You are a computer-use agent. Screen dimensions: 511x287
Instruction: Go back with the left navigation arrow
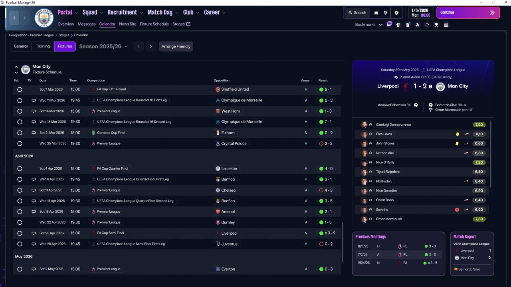[14, 18]
